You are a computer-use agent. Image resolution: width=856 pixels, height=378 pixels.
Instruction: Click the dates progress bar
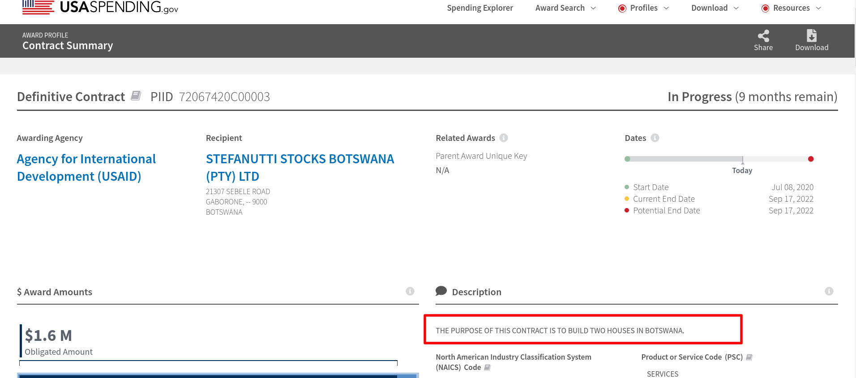[719, 159]
